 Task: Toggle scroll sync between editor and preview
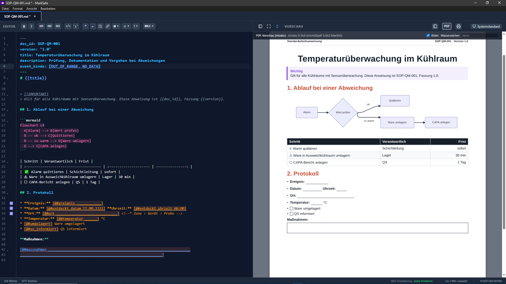(x=277, y=26)
